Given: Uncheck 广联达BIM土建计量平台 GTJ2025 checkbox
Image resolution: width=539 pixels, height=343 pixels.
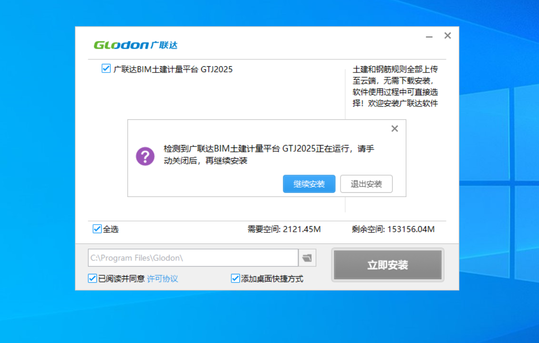Looking at the screenshot, I should point(106,68).
